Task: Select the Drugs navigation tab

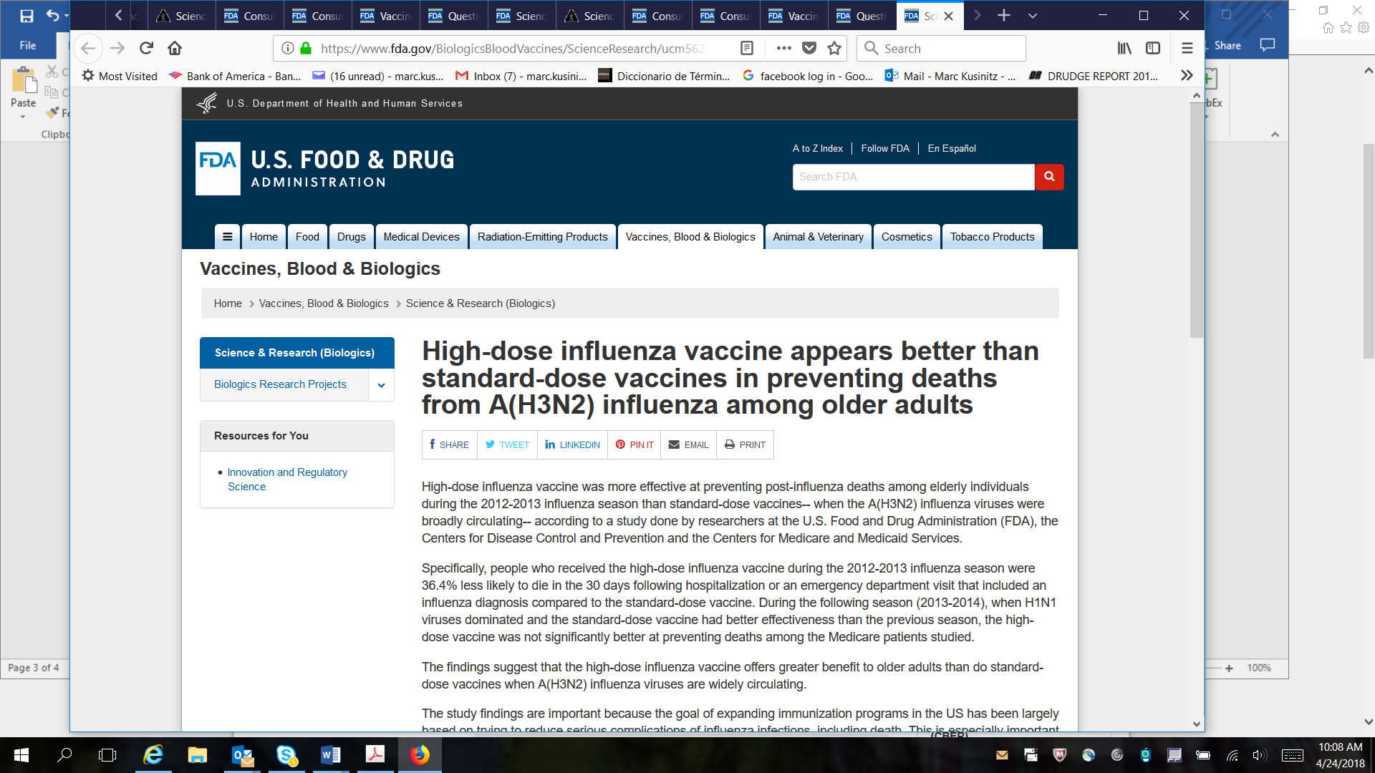Action: (x=351, y=237)
